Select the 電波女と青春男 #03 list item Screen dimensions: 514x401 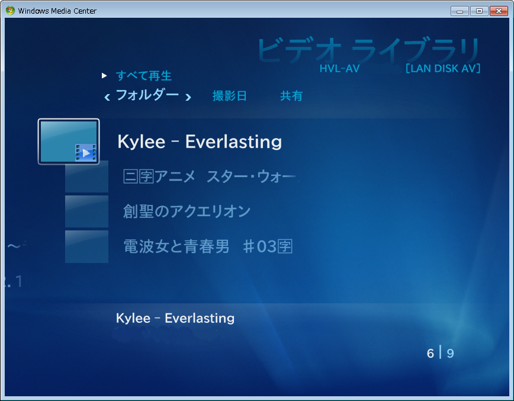208,246
